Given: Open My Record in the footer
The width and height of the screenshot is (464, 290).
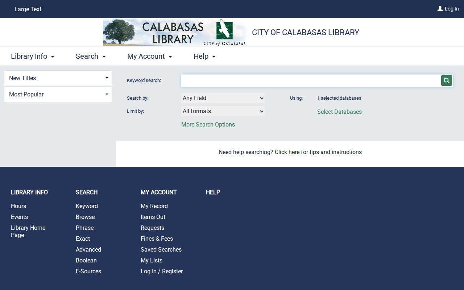Looking at the screenshot, I should click(154, 206).
